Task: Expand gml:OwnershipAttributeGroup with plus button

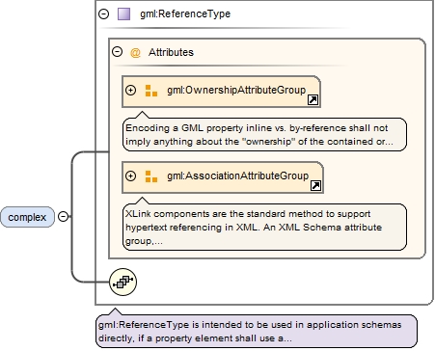Action: click(x=130, y=90)
